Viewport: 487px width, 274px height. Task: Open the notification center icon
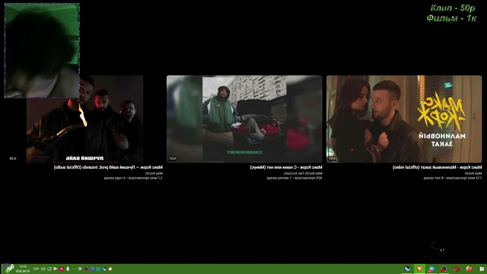(9, 269)
